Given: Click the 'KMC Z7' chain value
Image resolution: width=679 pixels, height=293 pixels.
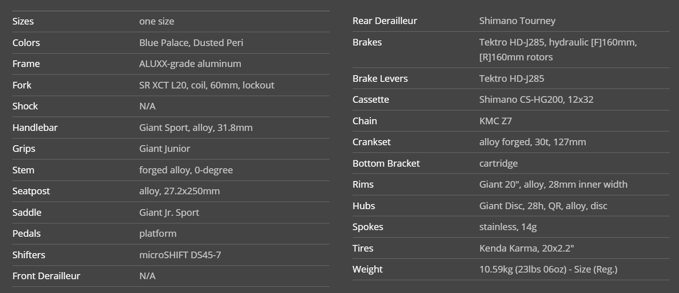Looking at the screenshot, I should [x=496, y=121].
